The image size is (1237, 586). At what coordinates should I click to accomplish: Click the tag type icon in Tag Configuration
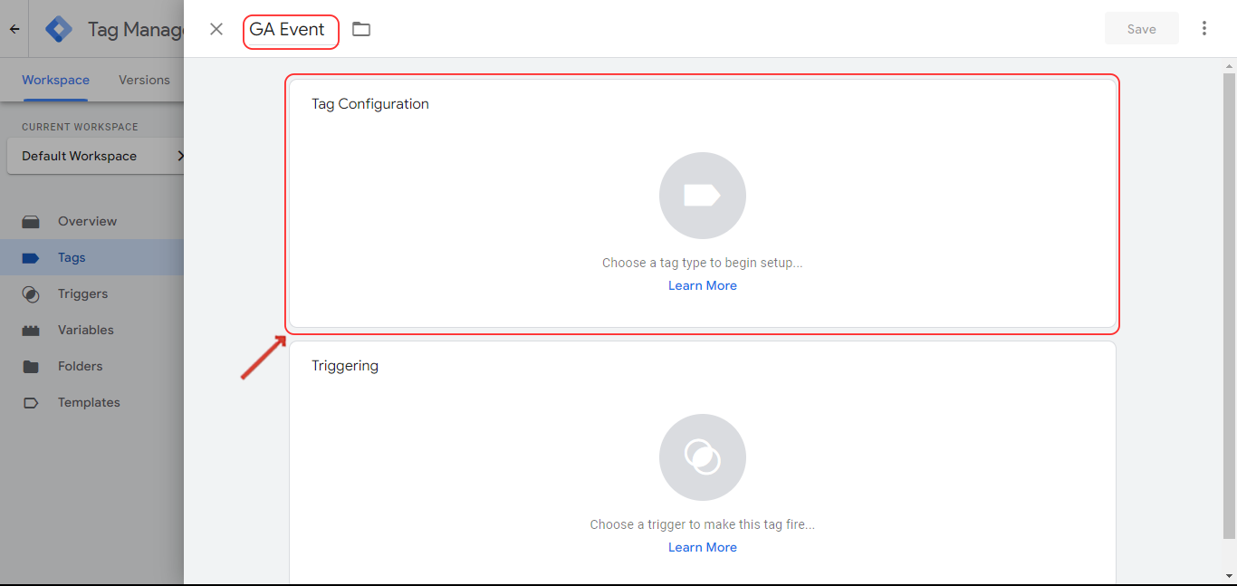[703, 196]
